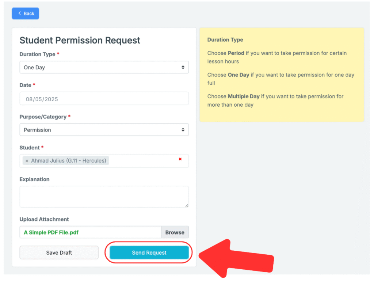Click the bold Multiple Day text in the help box
This screenshot has width=374, height=281.
pyautogui.click(x=244, y=96)
